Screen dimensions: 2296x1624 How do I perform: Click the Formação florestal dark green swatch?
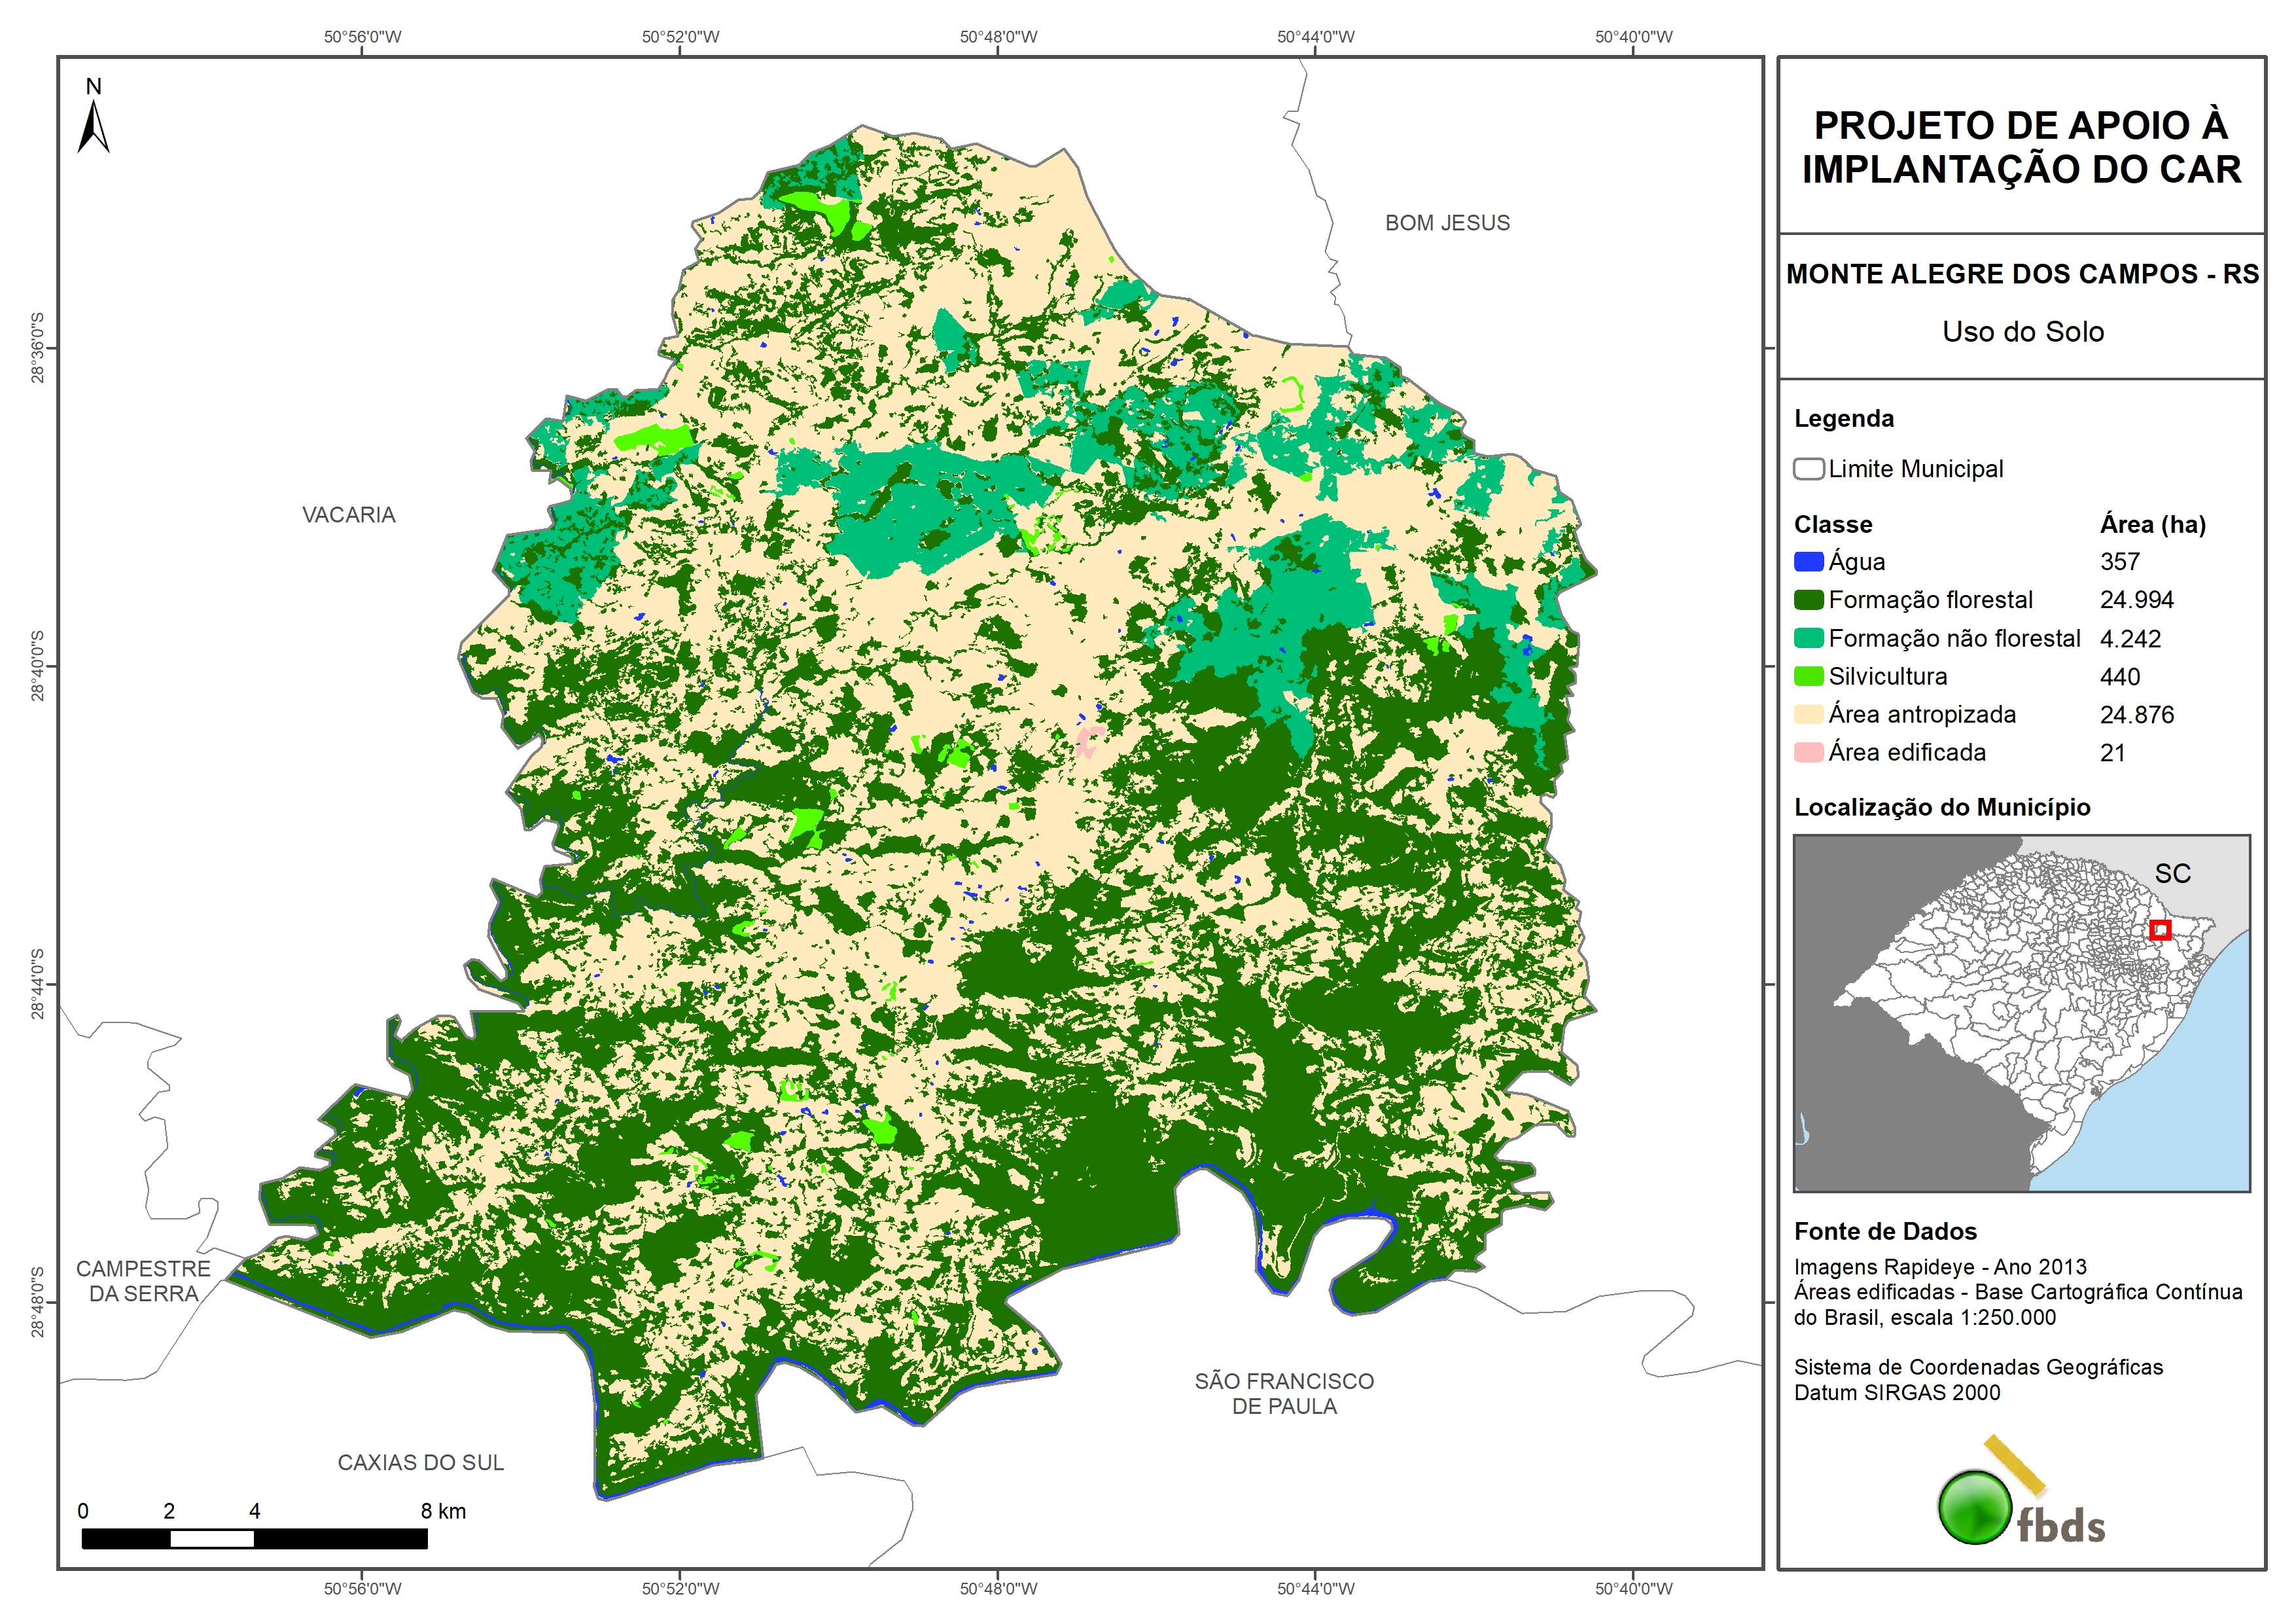pyautogui.click(x=1808, y=600)
